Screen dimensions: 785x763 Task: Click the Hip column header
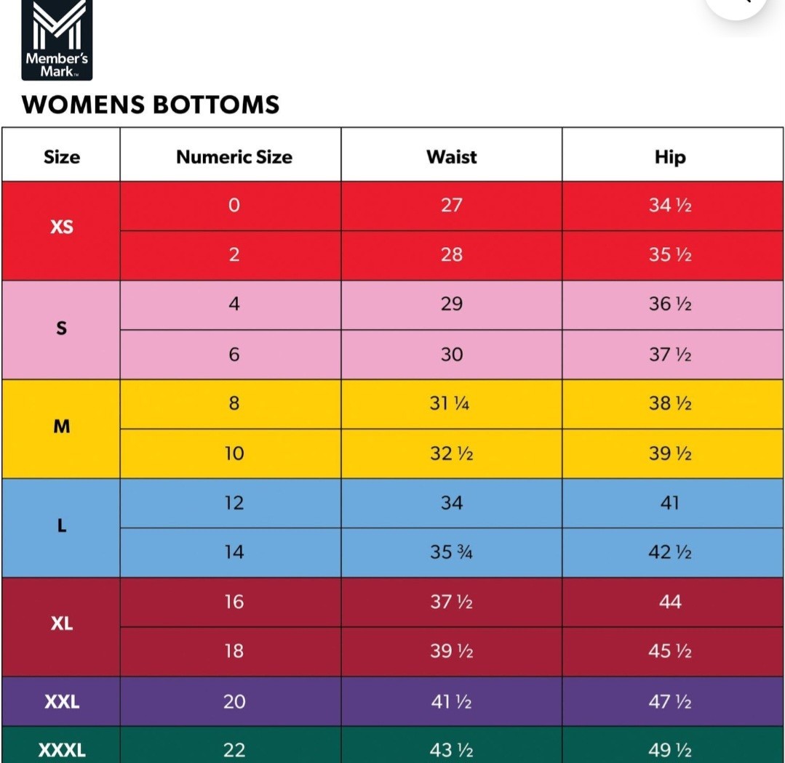pos(670,157)
